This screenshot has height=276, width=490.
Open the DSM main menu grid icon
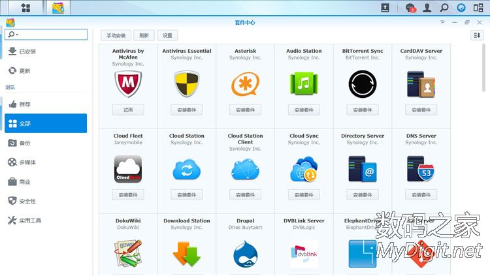pyautogui.click(x=25, y=7)
